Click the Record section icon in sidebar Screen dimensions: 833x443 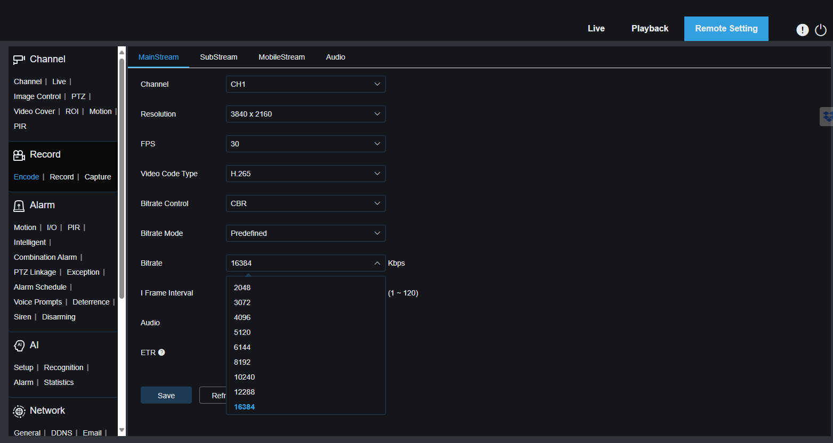(x=20, y=154)
